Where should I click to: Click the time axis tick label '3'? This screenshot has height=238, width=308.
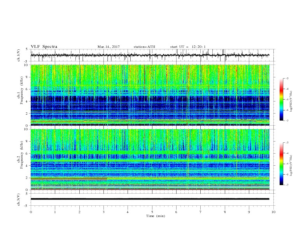(x=103, y=212)
